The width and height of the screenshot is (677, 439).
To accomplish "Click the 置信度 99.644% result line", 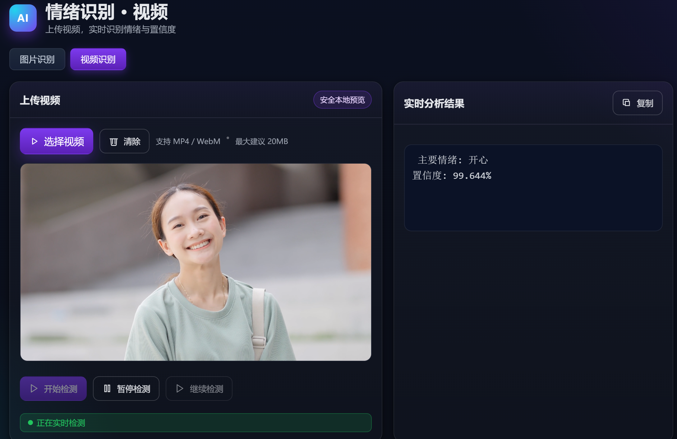I will pos(452,176).
